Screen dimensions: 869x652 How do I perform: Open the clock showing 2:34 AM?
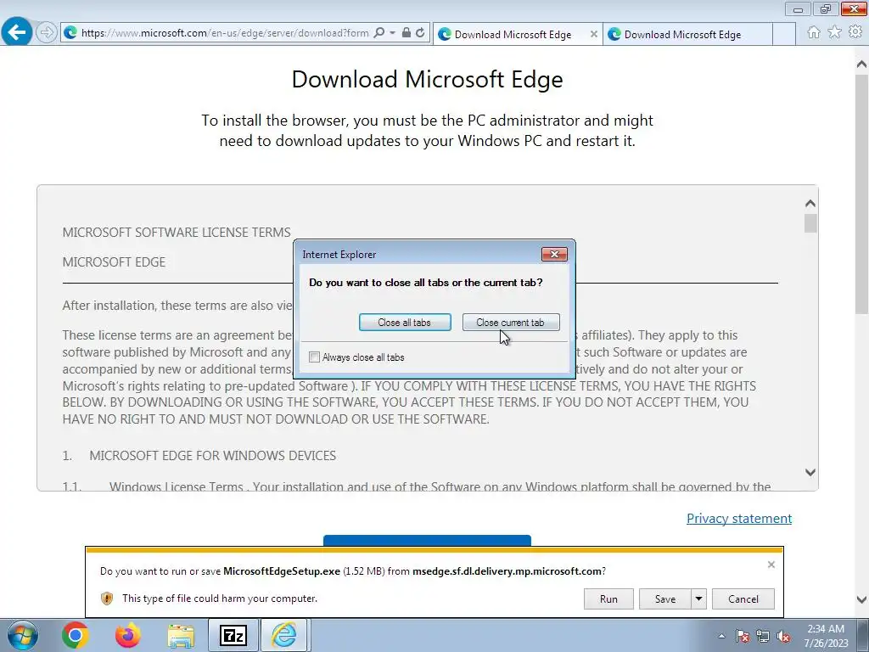(x=826, y=636)
